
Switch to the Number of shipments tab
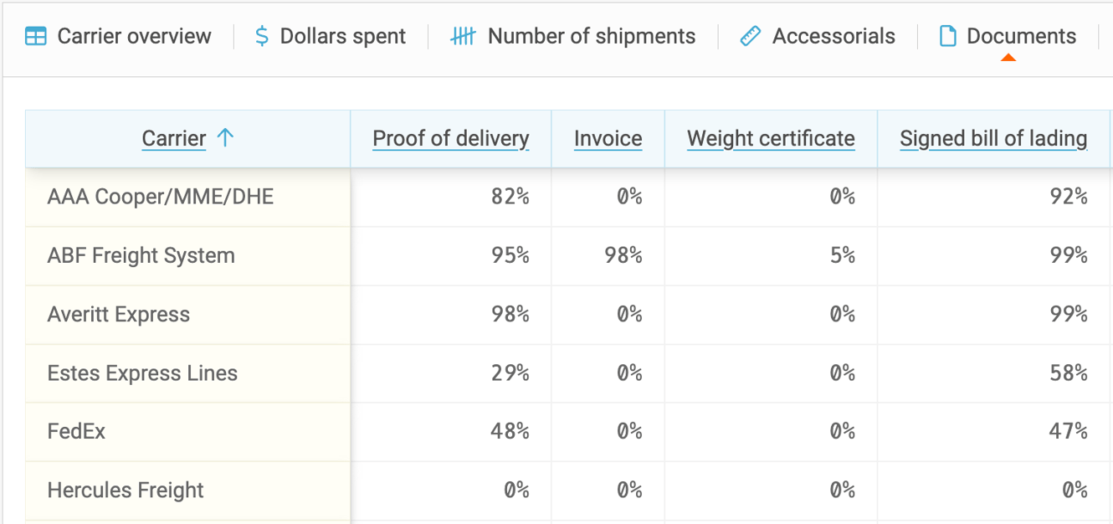(x=572, y=36)
